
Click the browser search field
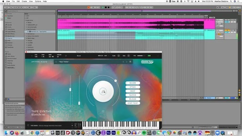point(31,11)
